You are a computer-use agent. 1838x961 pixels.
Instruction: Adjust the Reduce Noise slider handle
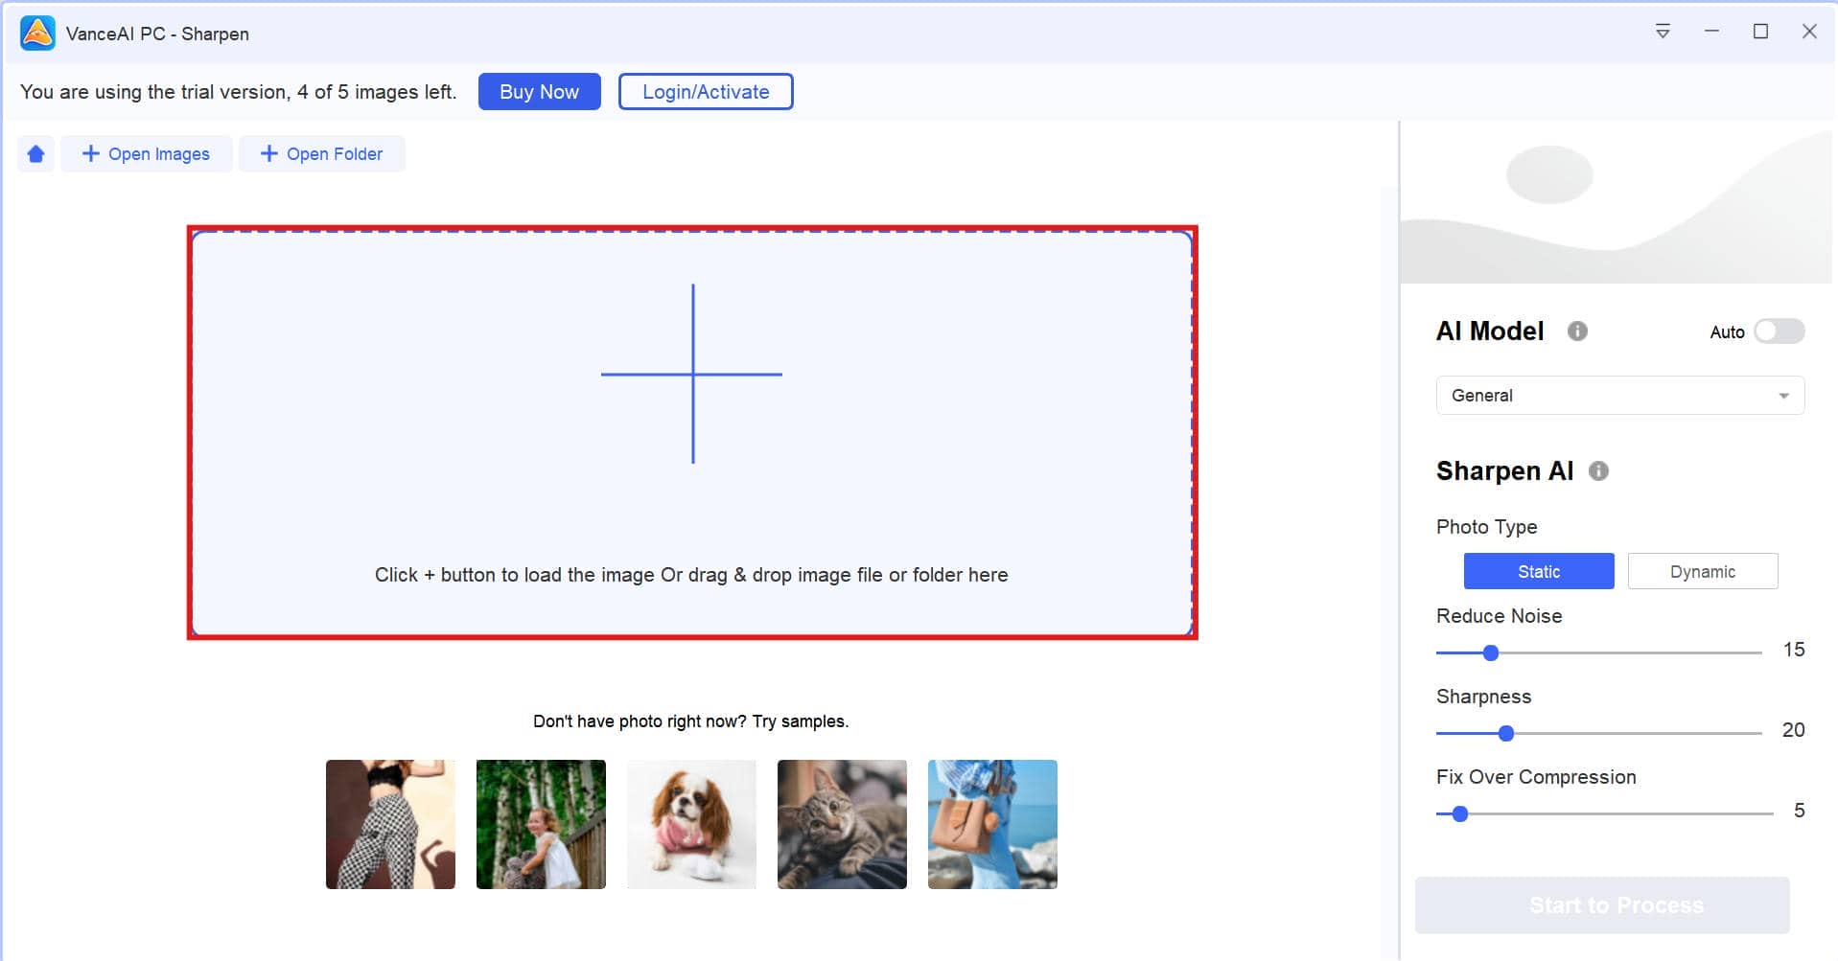coord(1490,652)
